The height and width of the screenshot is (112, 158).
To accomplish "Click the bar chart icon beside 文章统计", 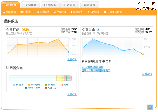I will (x=55, y=12).
